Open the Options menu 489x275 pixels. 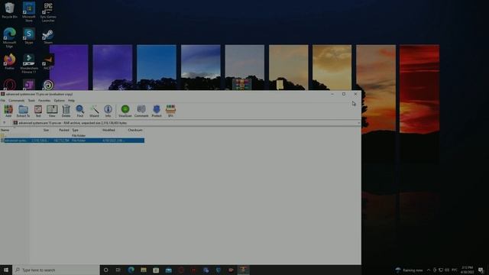click(x=60, y=100)
